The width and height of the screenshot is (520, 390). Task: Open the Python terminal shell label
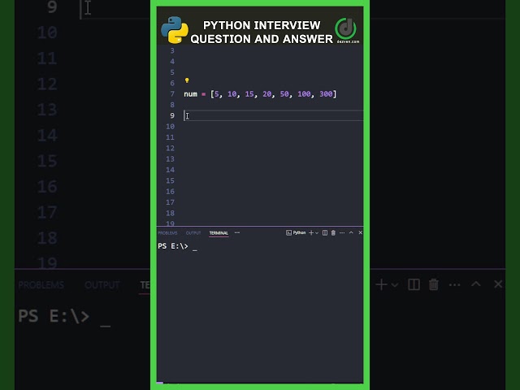tap(296, 233)
